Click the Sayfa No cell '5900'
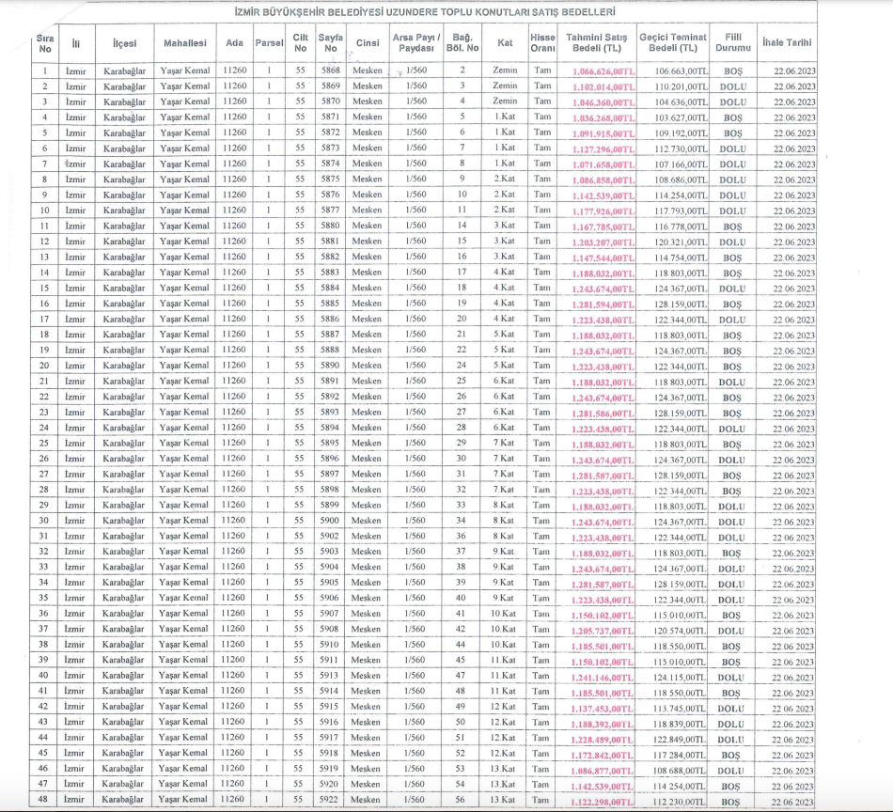 tap(329, 521)
